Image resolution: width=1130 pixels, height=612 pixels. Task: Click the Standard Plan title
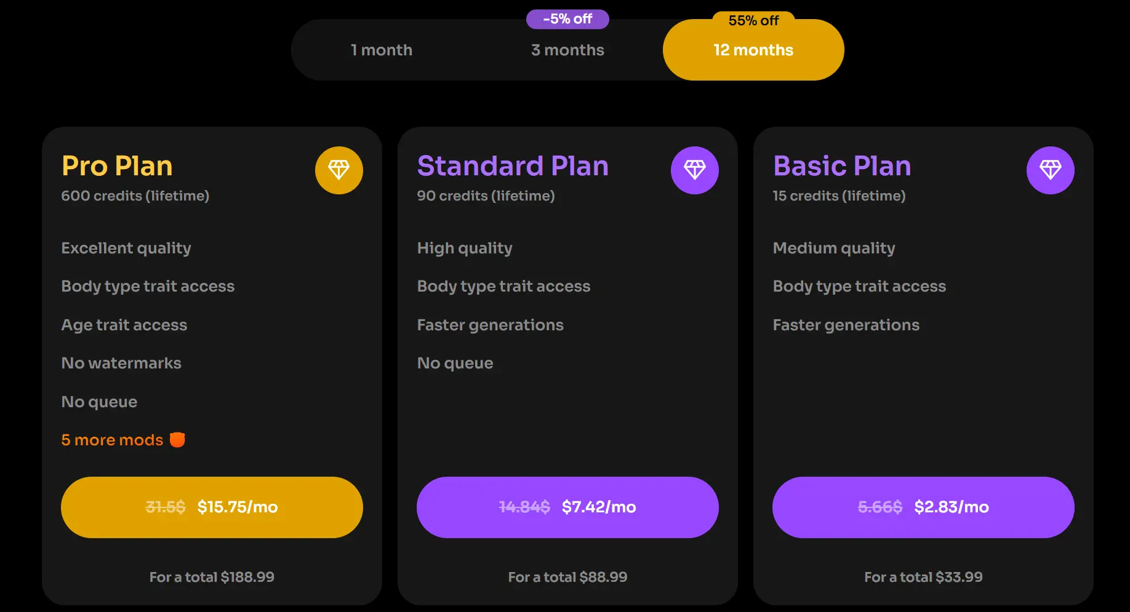[513, 166]
